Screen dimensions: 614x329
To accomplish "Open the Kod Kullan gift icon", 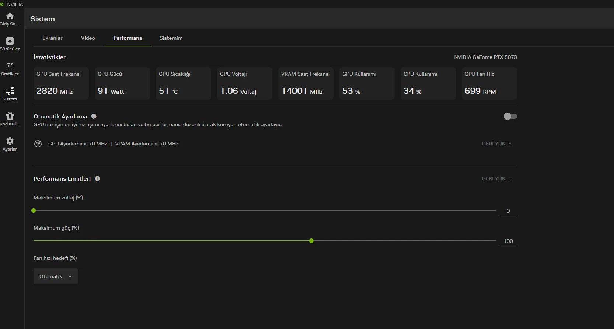I will [x=10, y=116].
